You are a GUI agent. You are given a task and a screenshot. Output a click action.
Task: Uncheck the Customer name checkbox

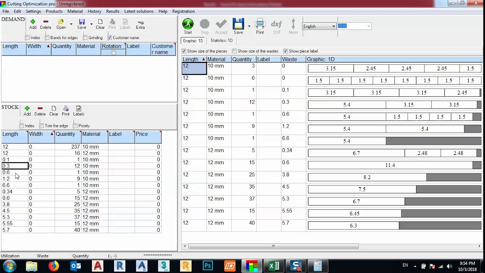(x=110, y=38)
